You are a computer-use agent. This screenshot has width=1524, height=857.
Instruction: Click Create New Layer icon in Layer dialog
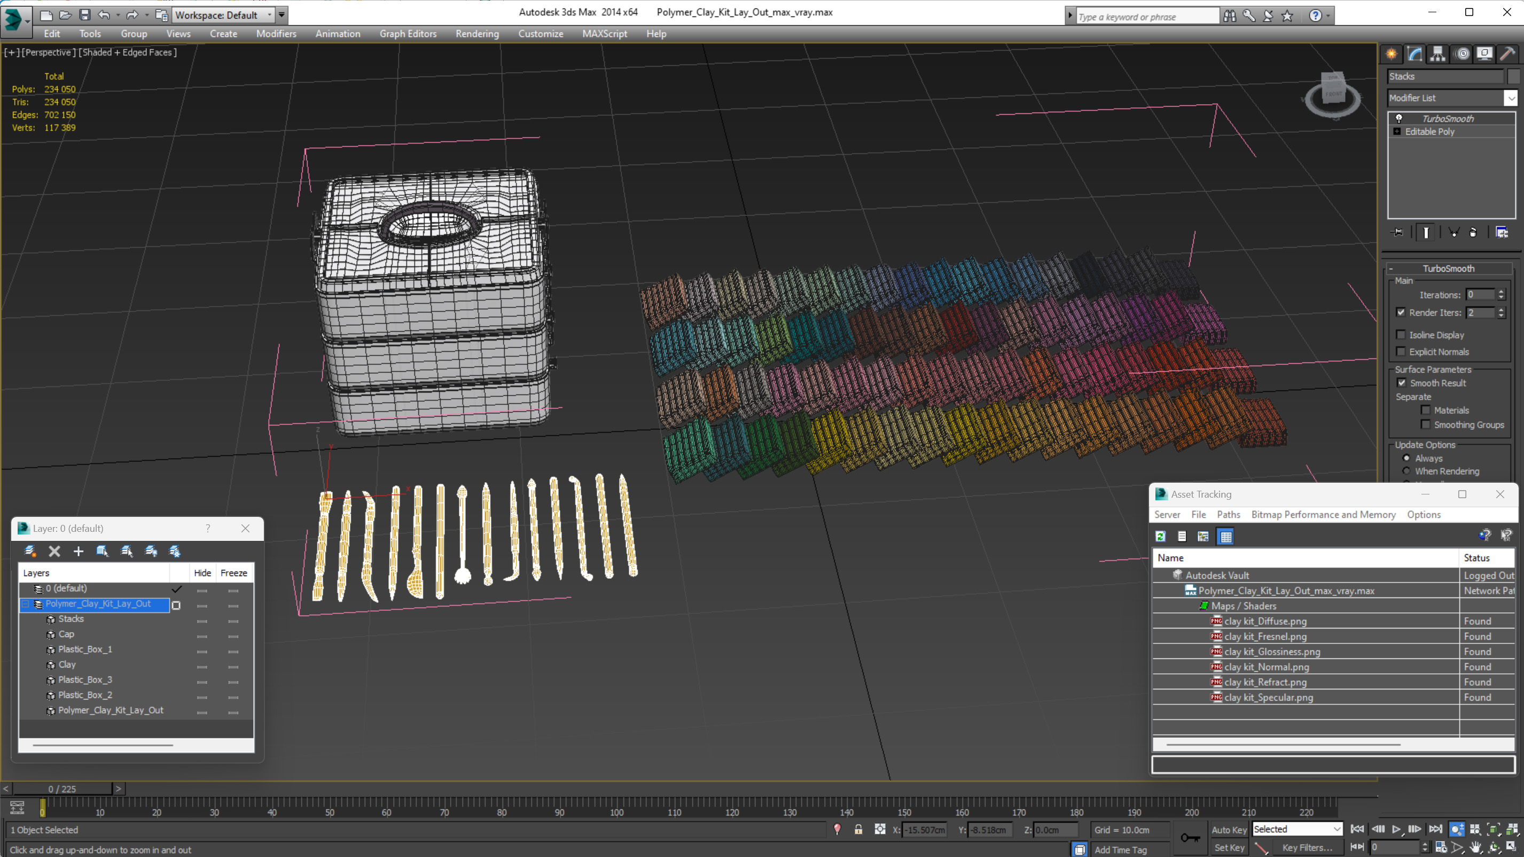[x=29, y=551]
